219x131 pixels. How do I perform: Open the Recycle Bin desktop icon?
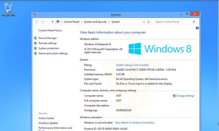pos(8,9)
